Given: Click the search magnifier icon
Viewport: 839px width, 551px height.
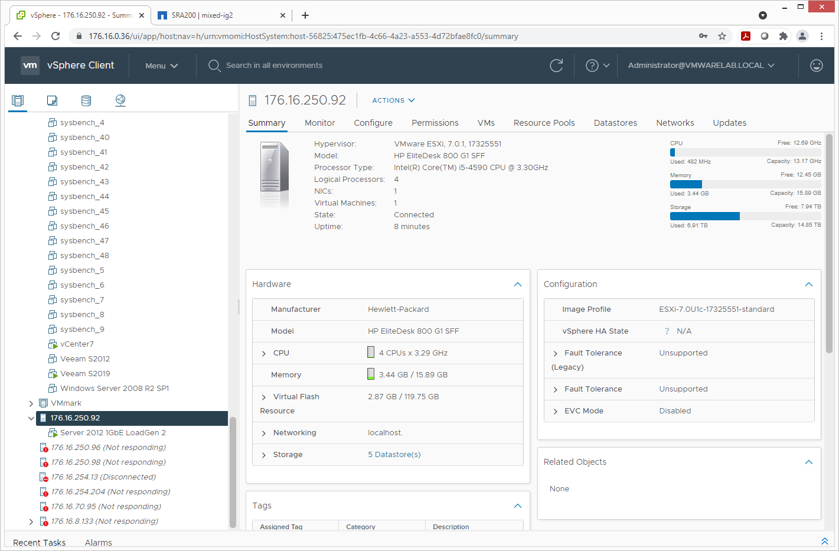Looking at the screenshot, I should click(x=214, y=66).
